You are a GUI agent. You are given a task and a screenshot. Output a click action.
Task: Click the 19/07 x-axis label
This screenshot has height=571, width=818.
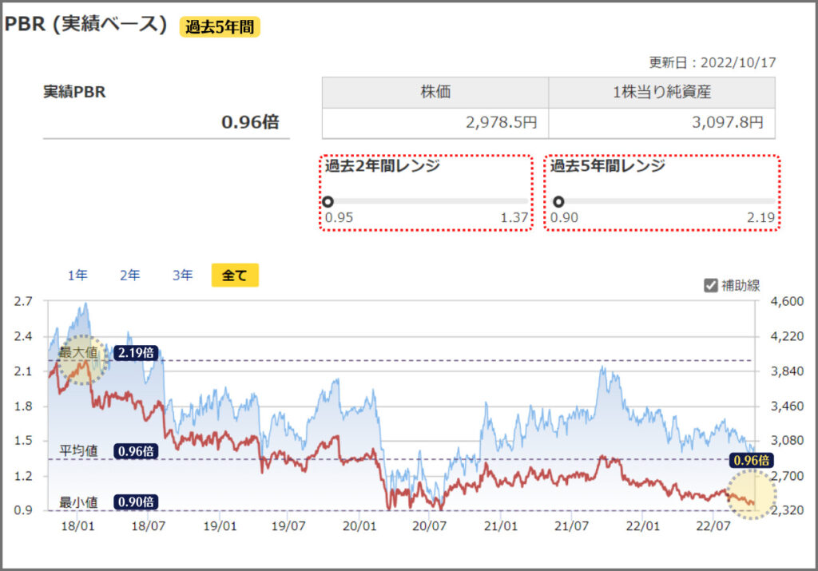click(x=288, y=525)
